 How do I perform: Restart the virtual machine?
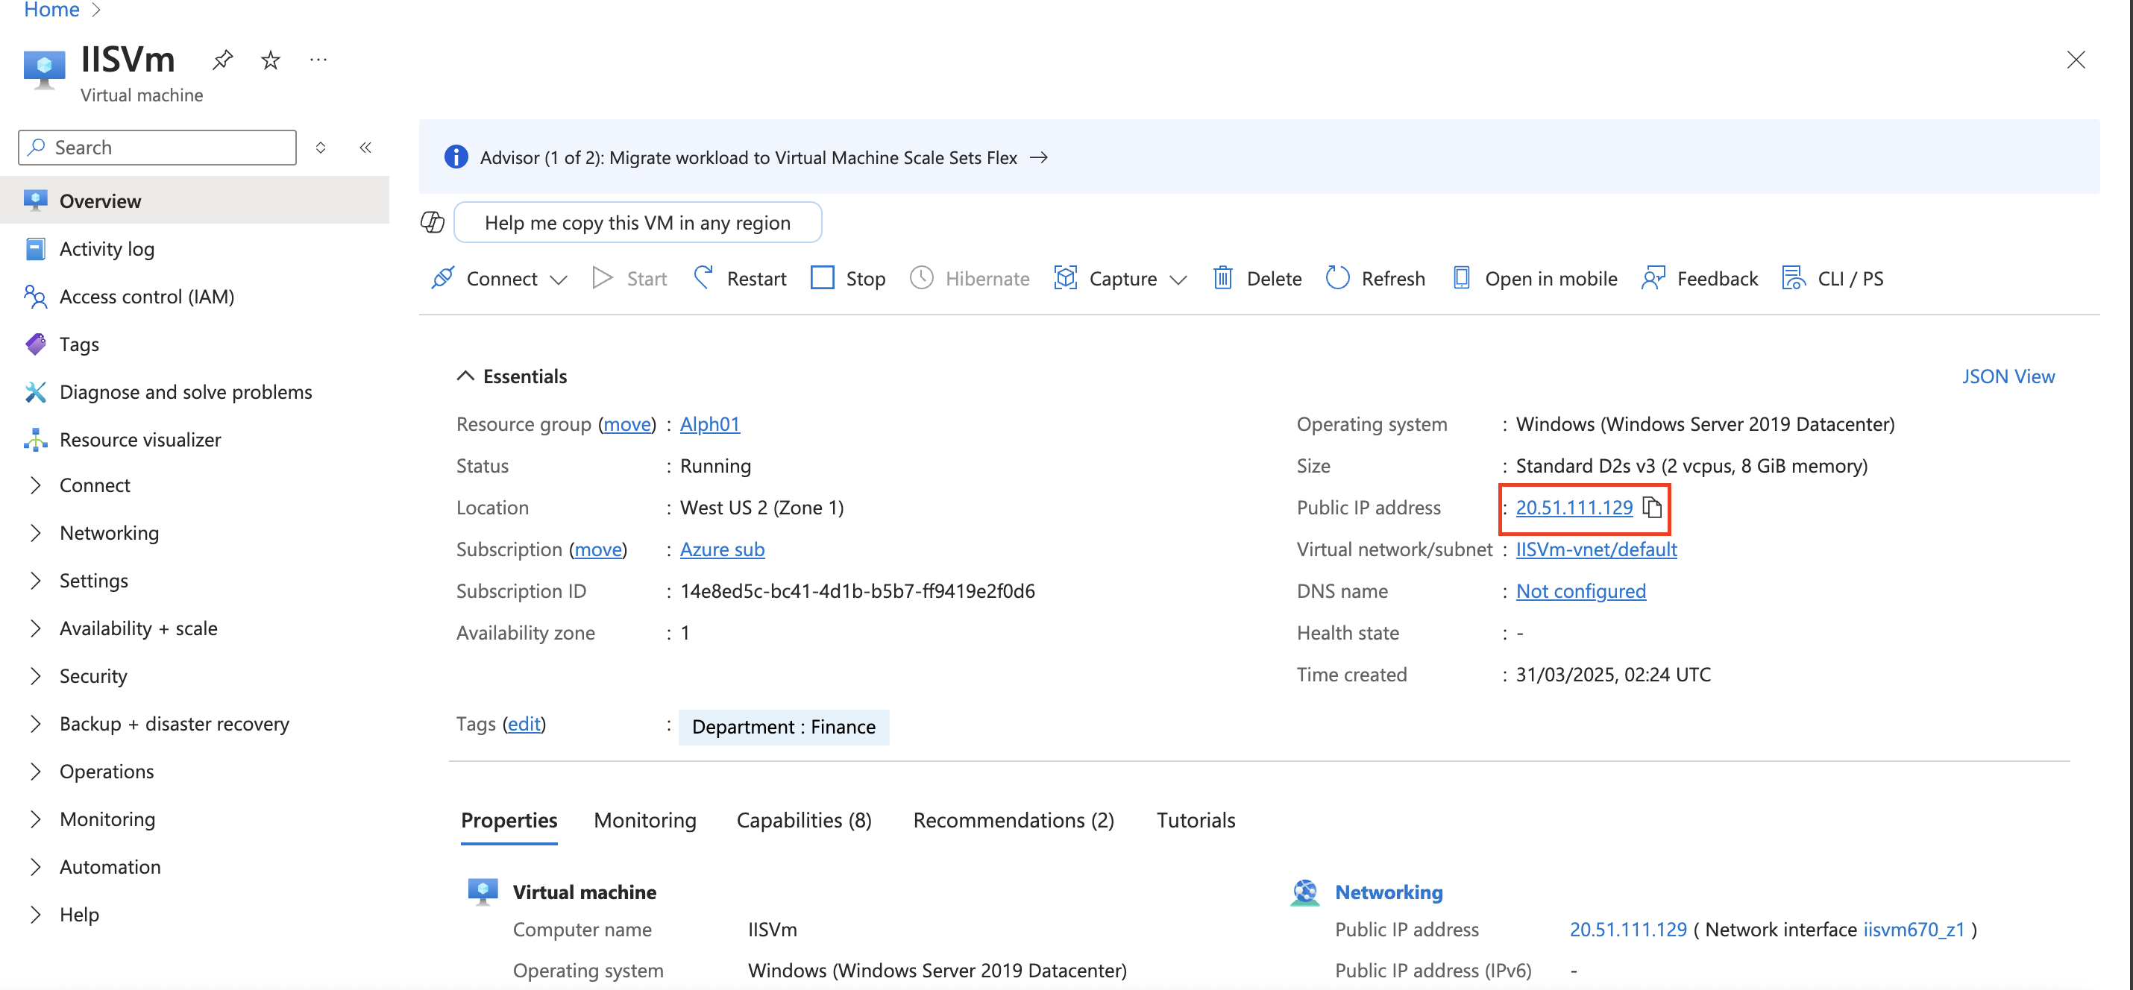click(739, 278)
